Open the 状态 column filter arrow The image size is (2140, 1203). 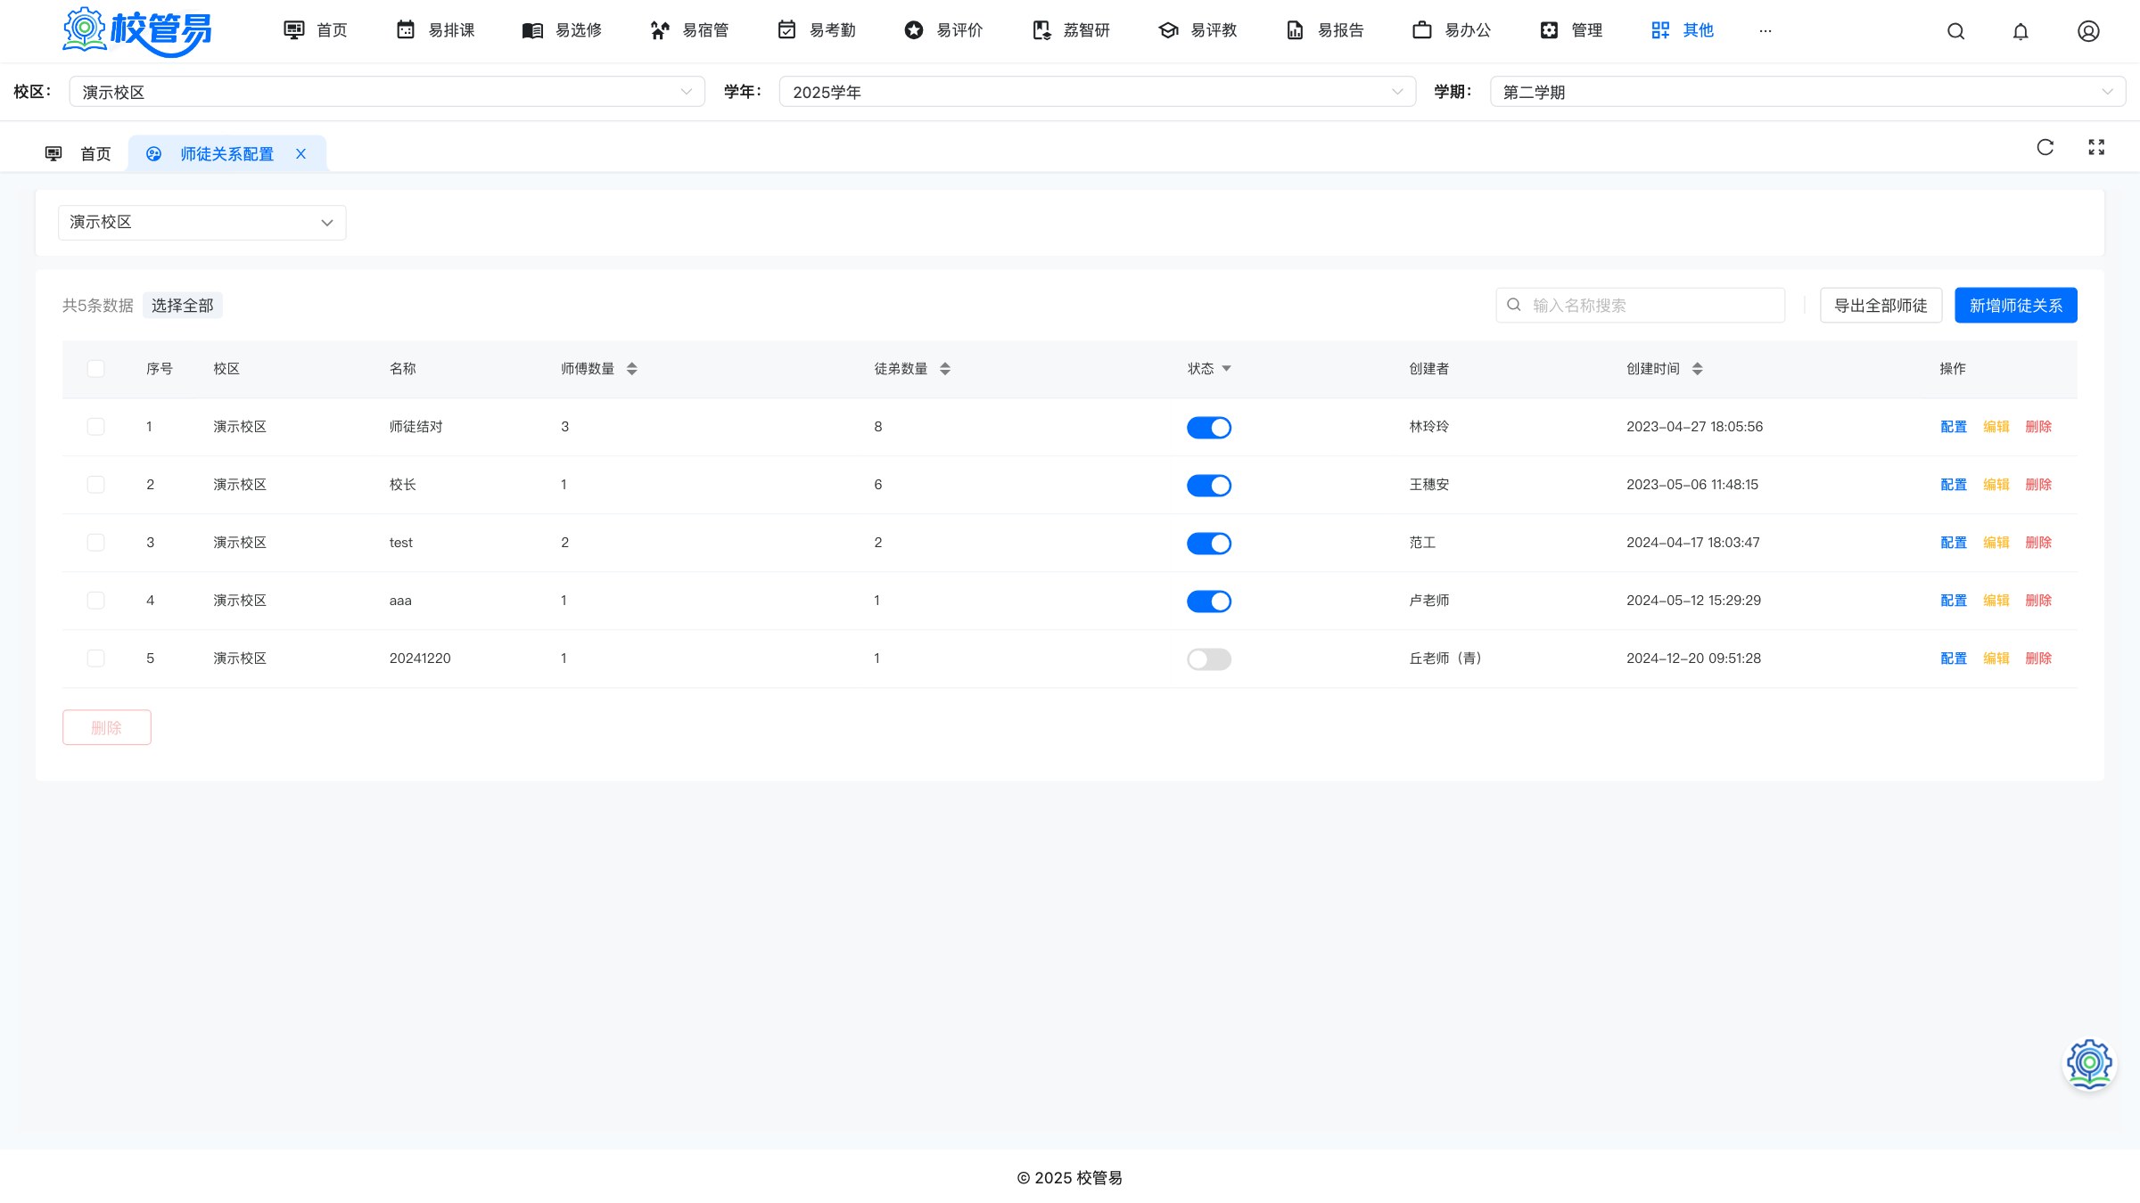(x=1226, y=369)
